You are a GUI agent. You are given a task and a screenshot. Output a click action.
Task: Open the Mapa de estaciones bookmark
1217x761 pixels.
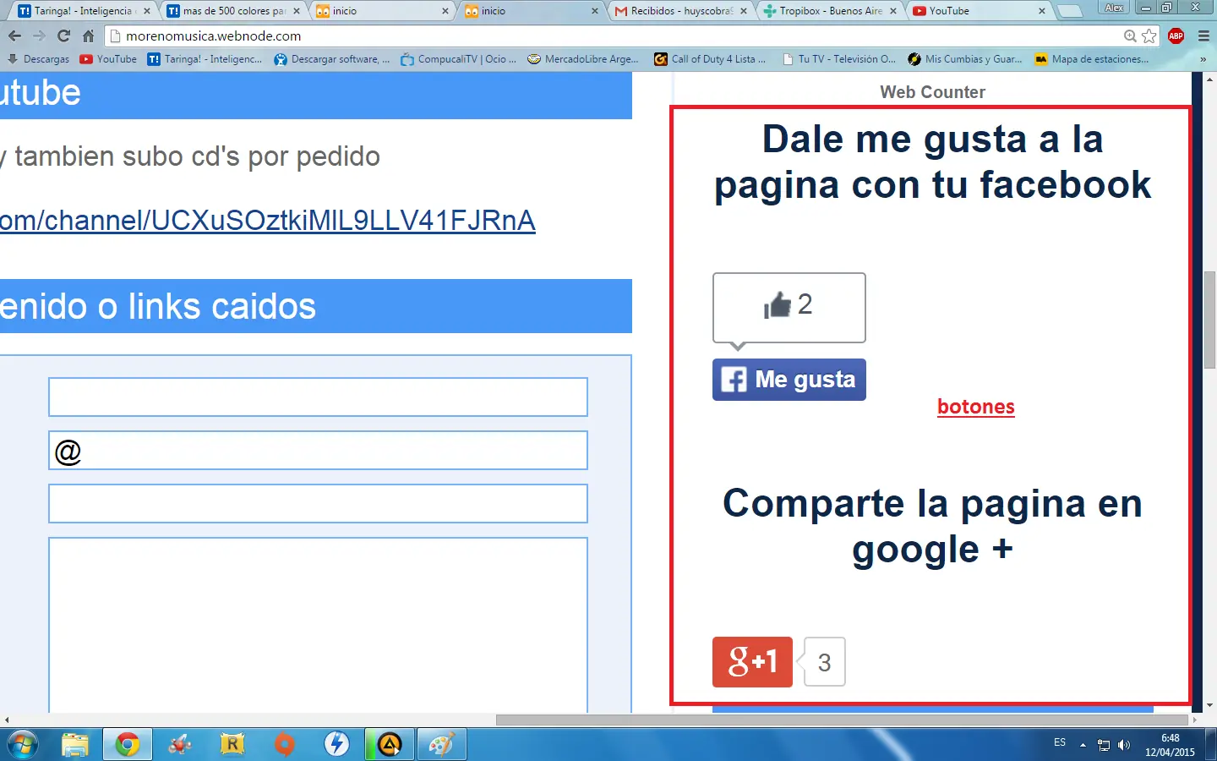[x=1092, y=59]
